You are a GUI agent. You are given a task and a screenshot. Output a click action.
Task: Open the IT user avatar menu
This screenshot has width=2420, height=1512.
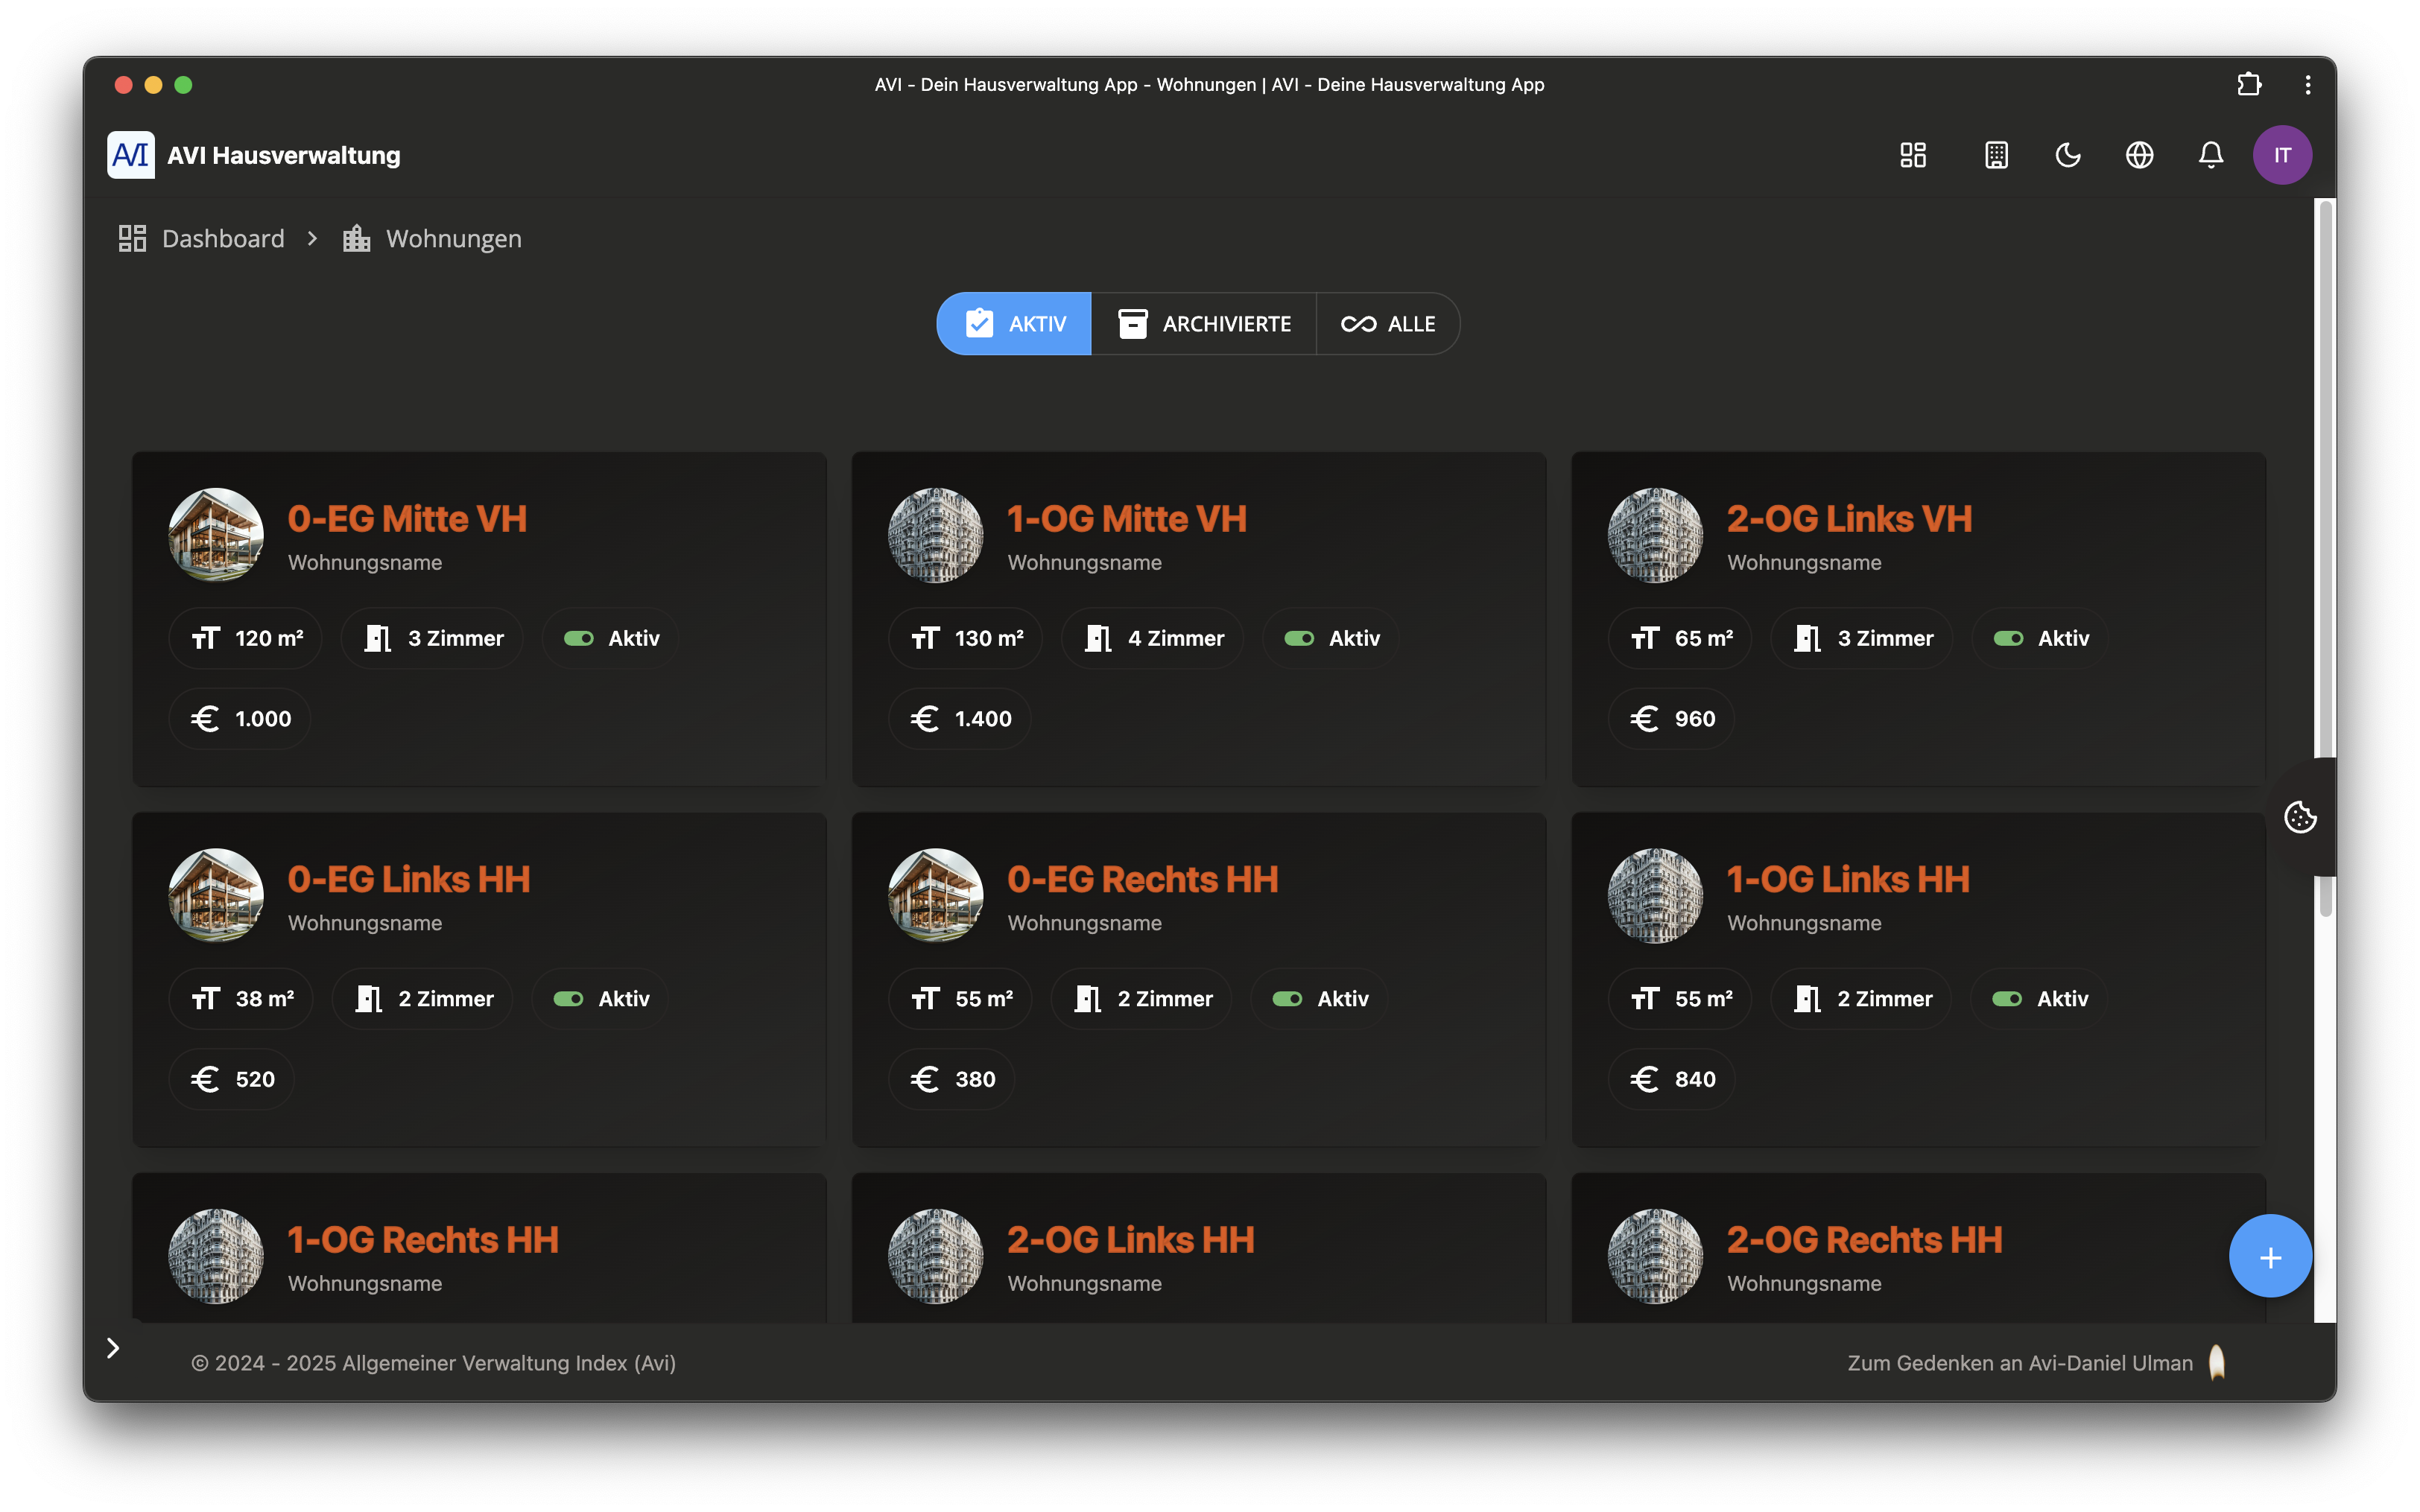point(2282,155)
